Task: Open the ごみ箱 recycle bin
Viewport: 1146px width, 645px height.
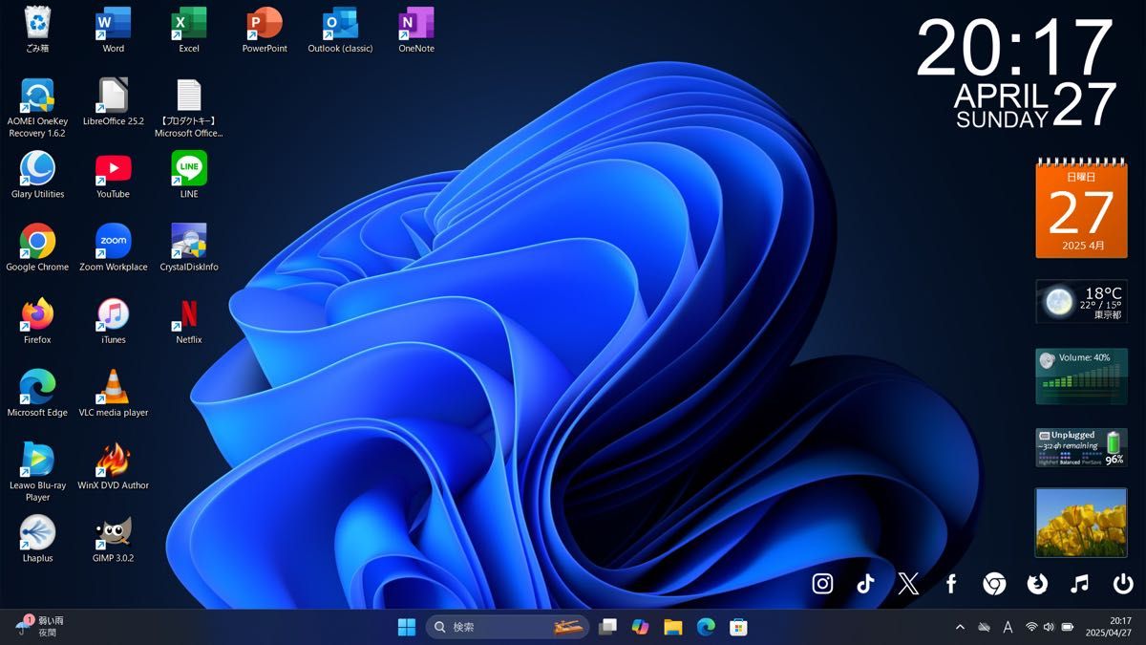Action: [x=37, y=30]
